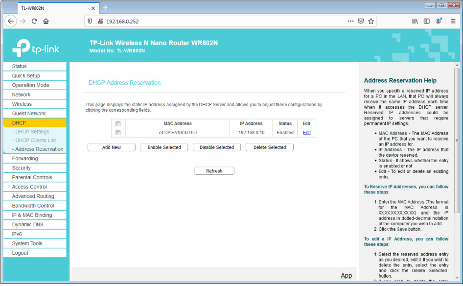463x286 pixels.
Task: Click the tracking protection shield icon
Action: [x=90, y=21]
